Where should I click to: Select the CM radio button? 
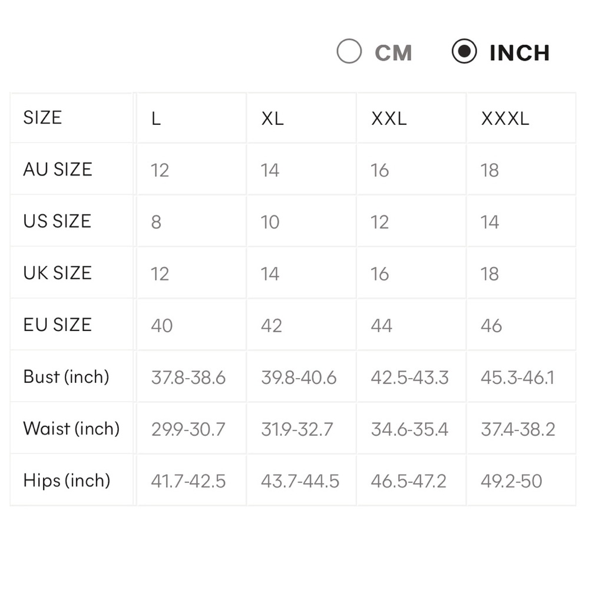[349, 51]
